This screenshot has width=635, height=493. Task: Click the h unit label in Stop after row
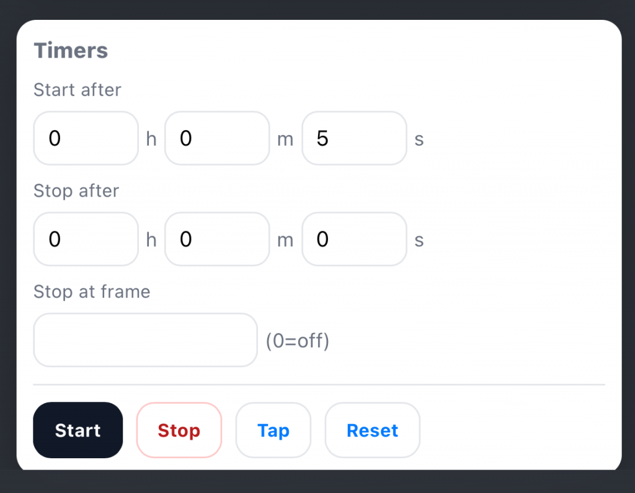[x=151, y=240]
